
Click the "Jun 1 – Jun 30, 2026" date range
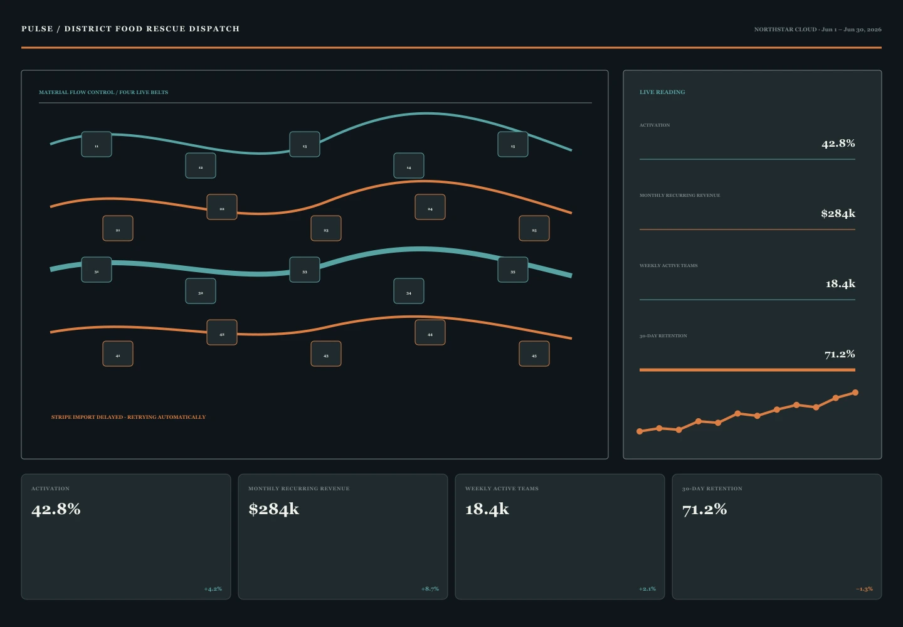[852, 29]
